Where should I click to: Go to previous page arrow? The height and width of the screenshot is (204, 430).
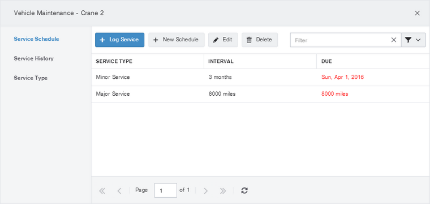(x=119, y=191)
